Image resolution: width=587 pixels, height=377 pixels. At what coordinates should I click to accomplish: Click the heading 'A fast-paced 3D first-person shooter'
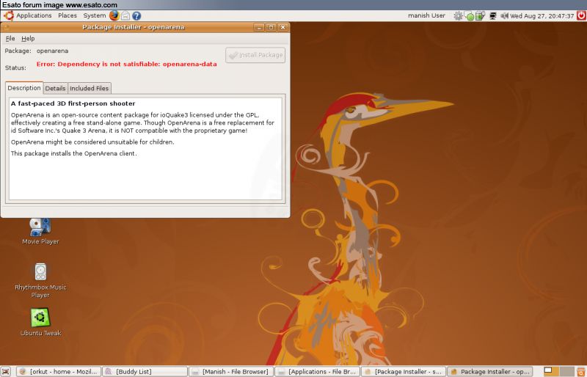tap(73, 103)
